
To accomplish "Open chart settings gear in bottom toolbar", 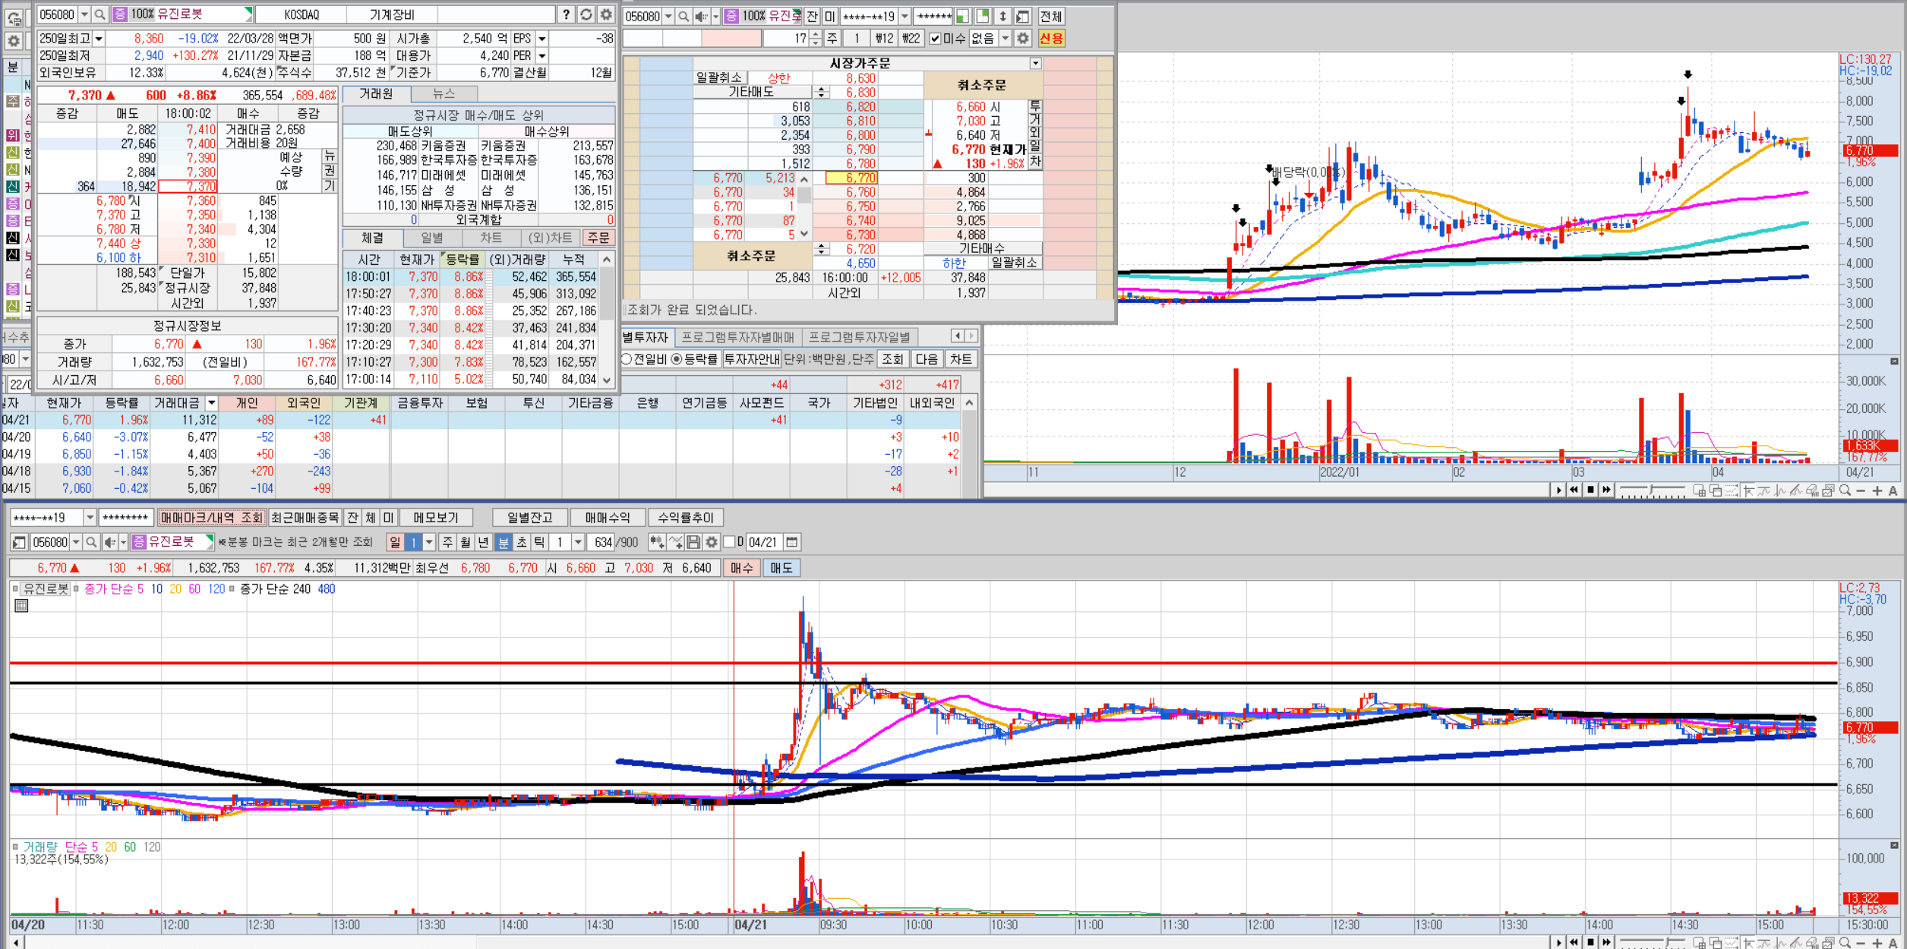I will pyautogui.click(x=712, y=542).
